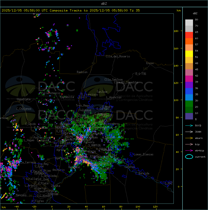This screenshot has width=208, height=210.
Task: Click the 'Manzano' map label
Action: point(21,195)
